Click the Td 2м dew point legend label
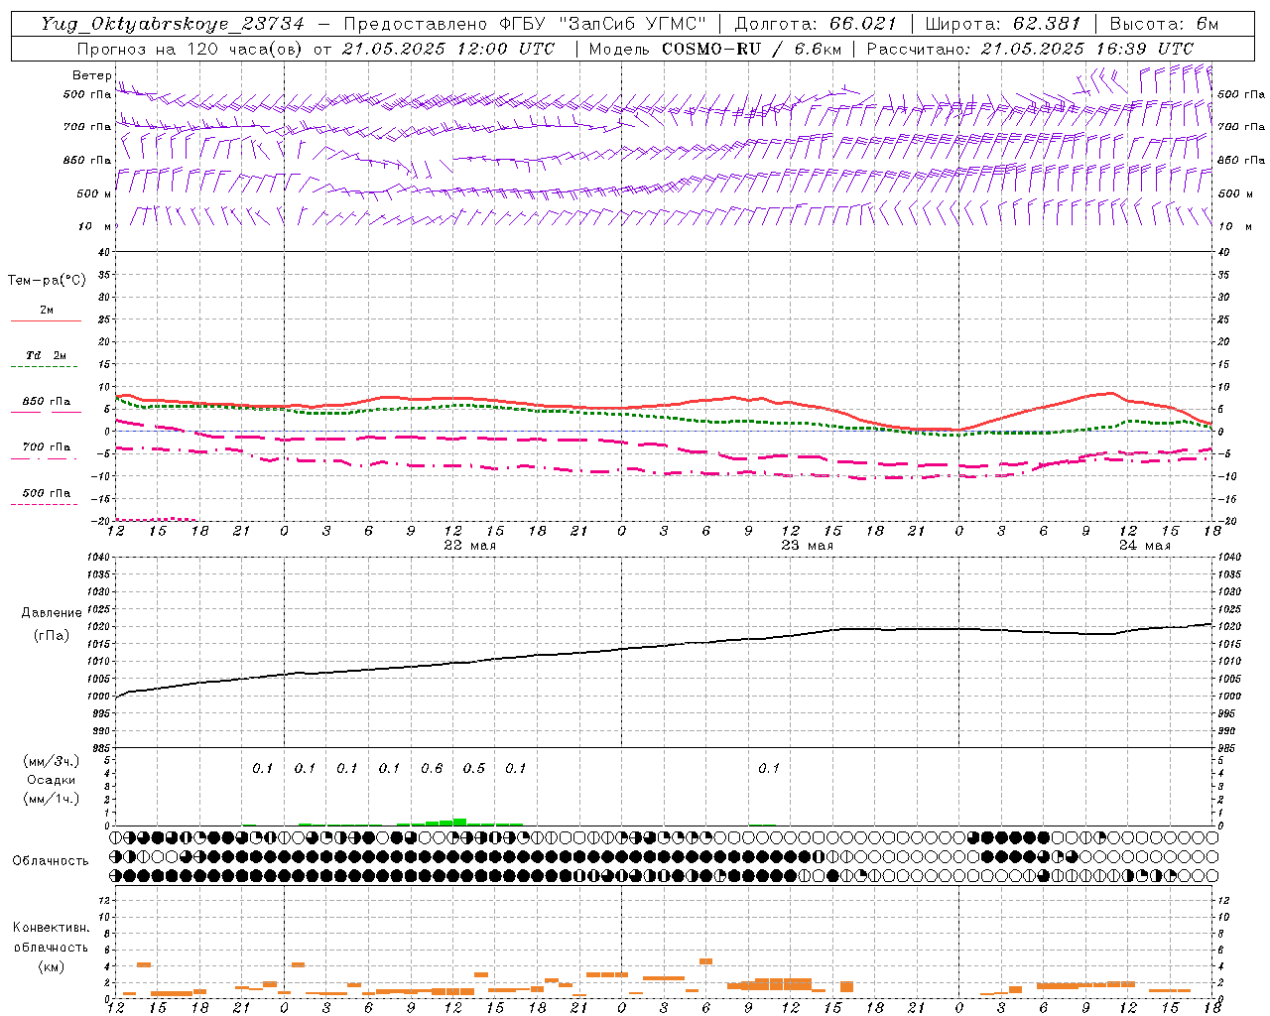Screen dimensions: 1270x1016 (x=46, y=355)
